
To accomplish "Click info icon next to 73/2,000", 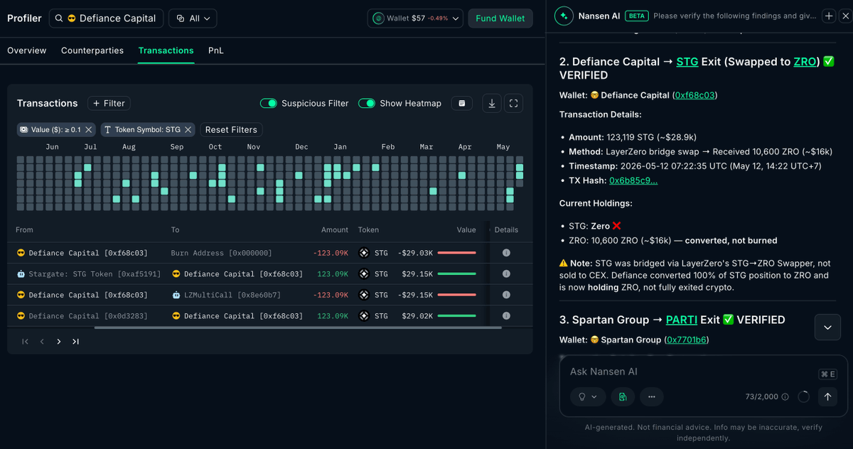I will pos(785,397).
